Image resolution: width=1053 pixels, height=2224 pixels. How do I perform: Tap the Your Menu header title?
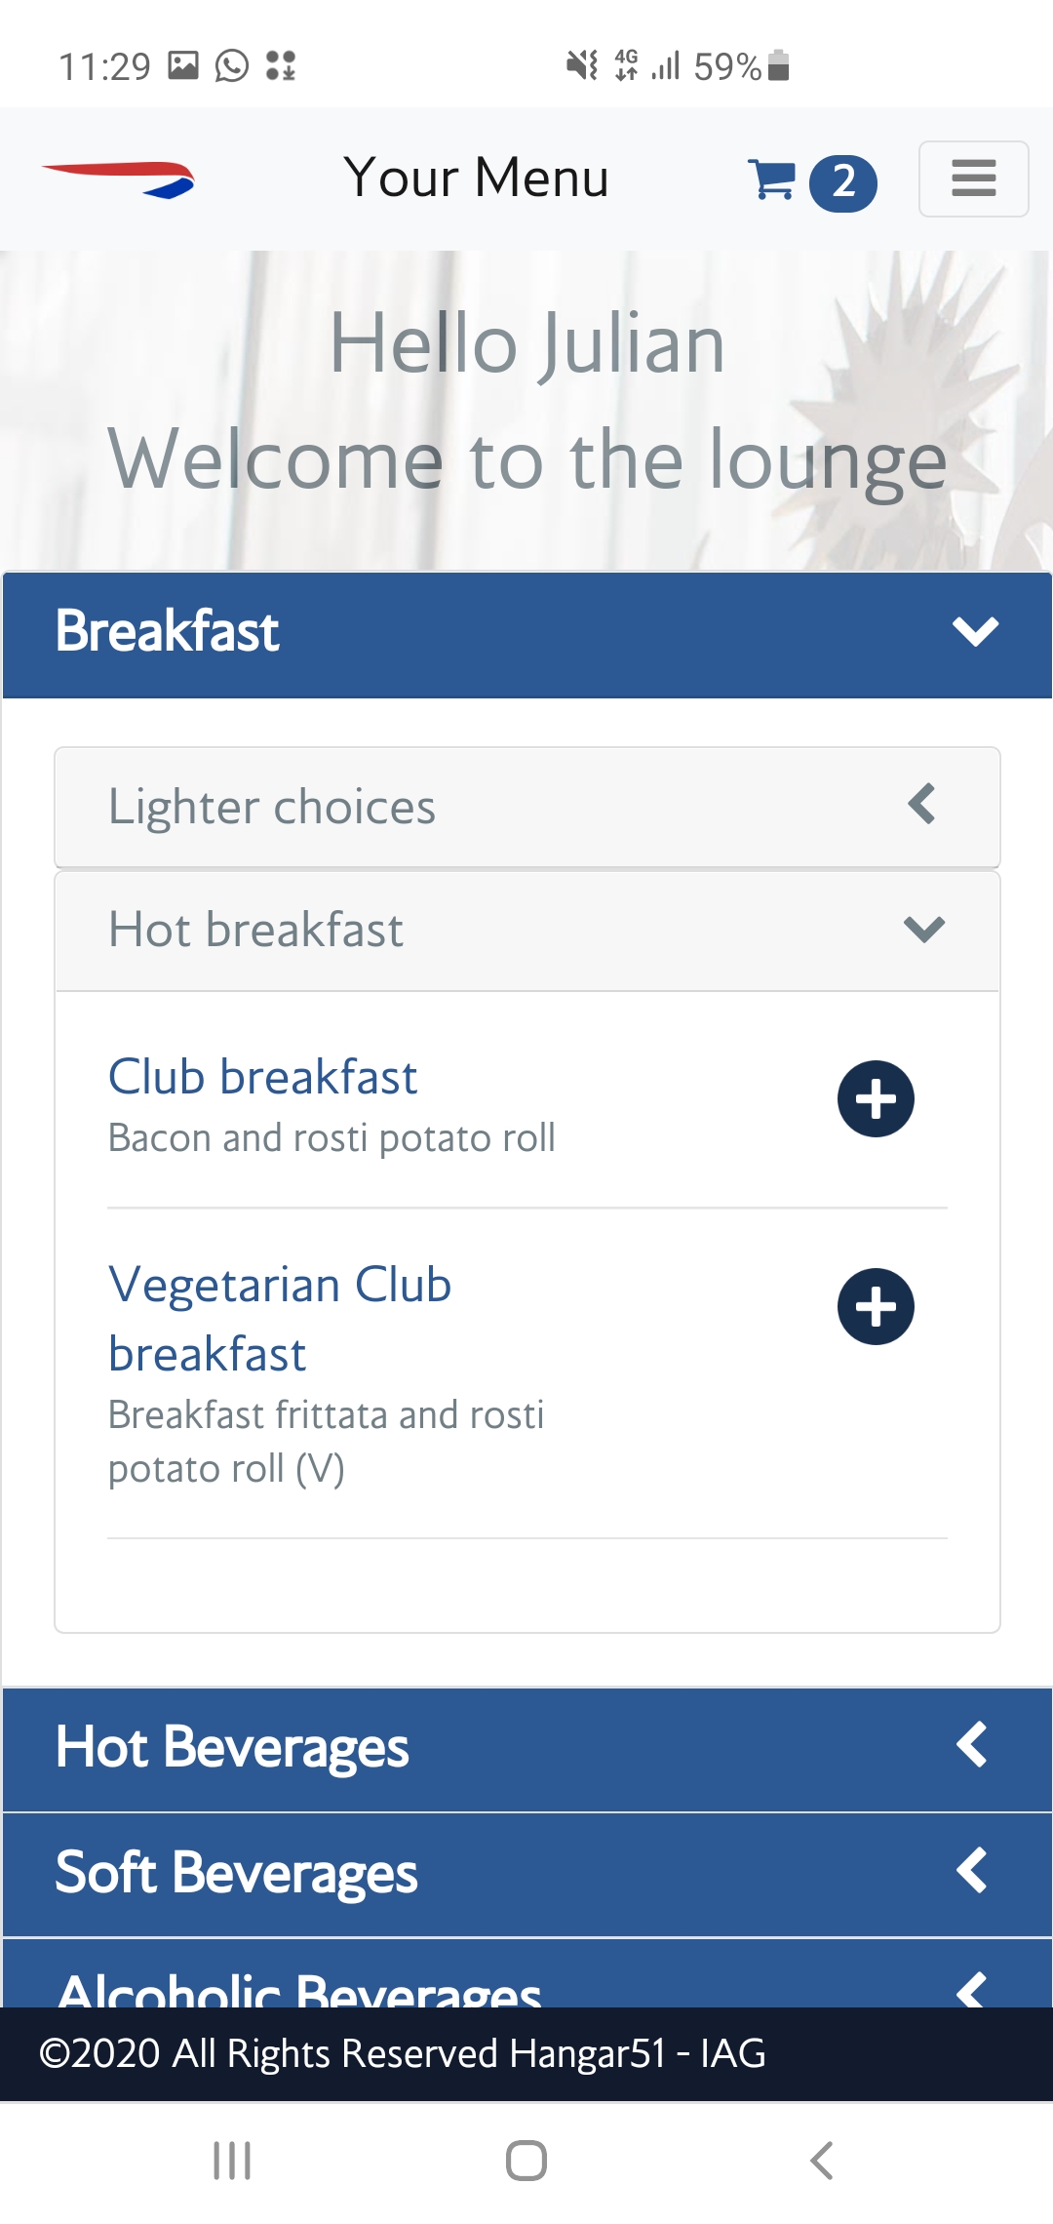477,178
